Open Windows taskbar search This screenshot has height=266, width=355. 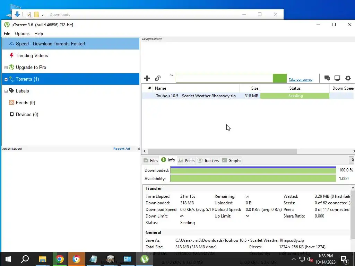click(25, 259)
